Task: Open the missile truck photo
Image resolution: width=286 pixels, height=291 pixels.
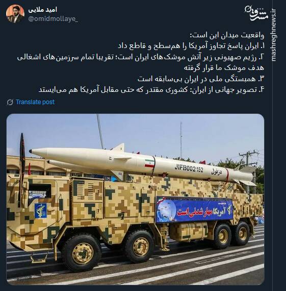Action: click(x=135, y=199)
